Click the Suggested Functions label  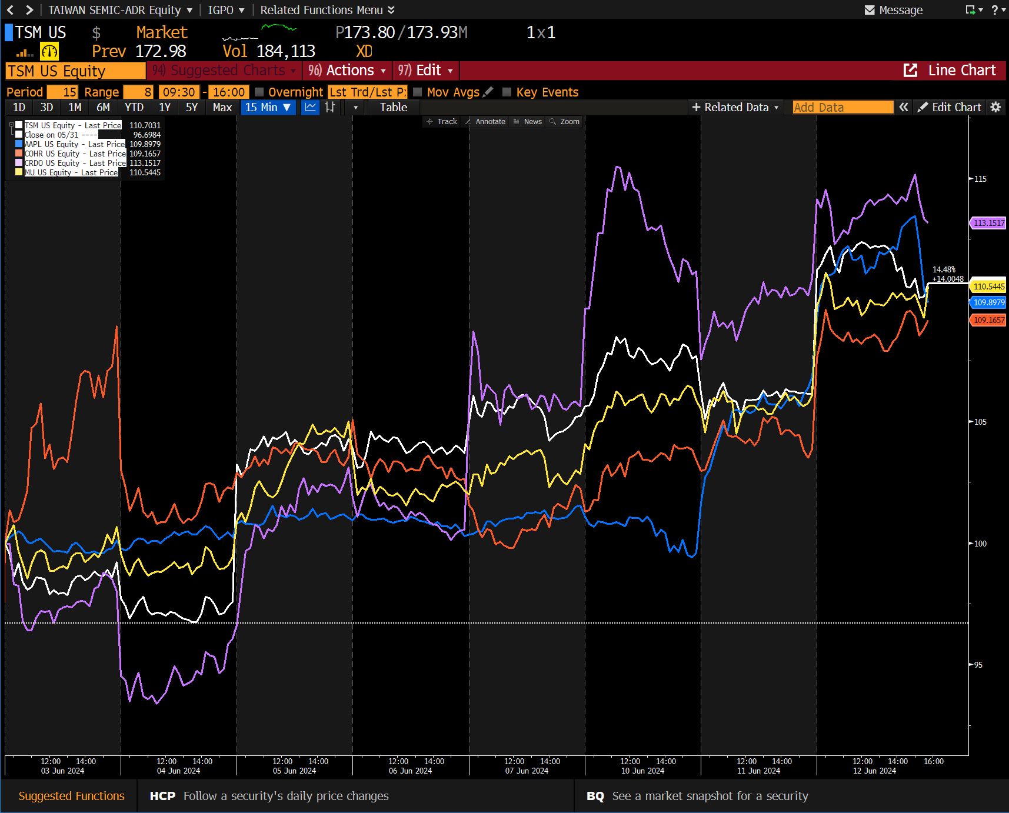pos(71,796)
